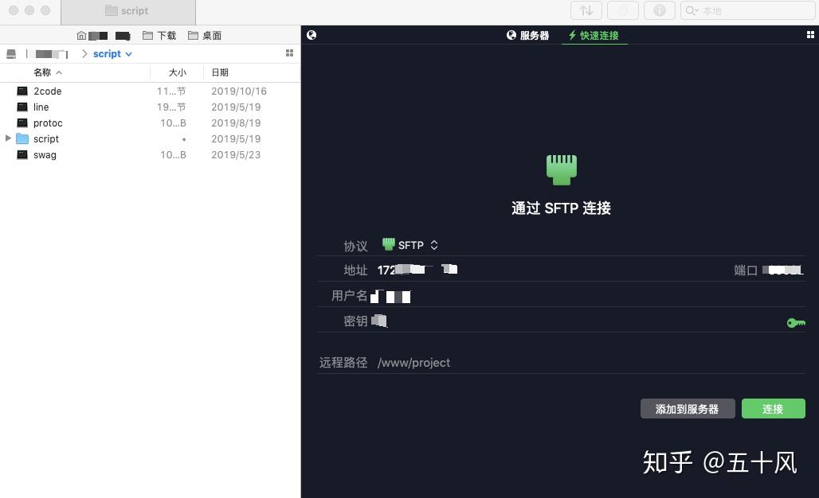The width and height of the screenshot is (819, 498).
Task: Click the 远程路径 path field
Action: point(414,362)
